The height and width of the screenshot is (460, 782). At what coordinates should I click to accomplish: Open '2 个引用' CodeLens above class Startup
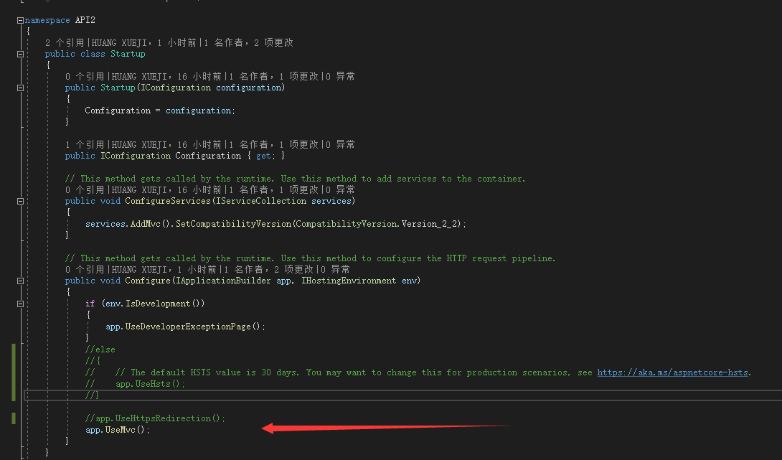[x=65, y=42]
